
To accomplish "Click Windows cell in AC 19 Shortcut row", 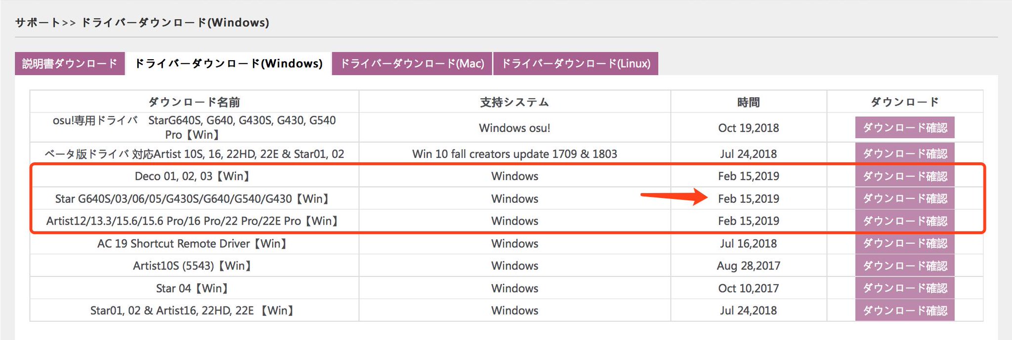I will 514,243.
